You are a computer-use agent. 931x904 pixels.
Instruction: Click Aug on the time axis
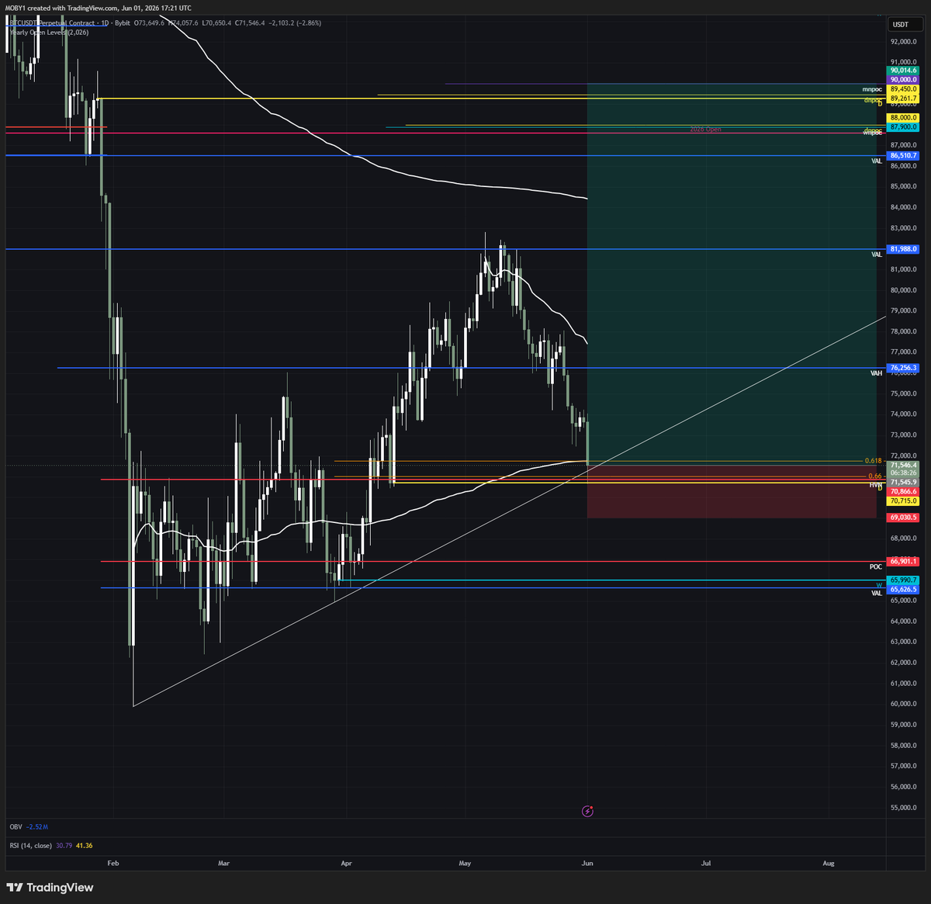tap(829, 863)
